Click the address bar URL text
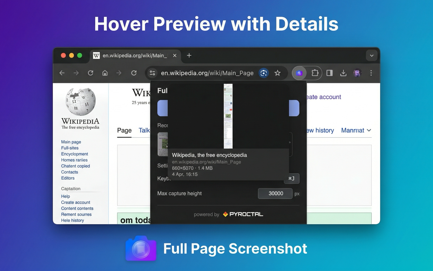The width and height of the screenshot is (433, 271). pyautogui.click(x=207, y=73)
